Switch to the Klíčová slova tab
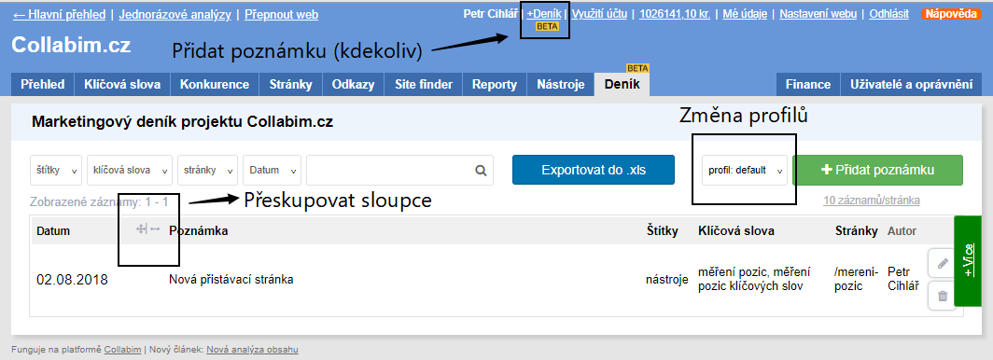The height and width of the screenshot is (360, 993). point(122,84)
